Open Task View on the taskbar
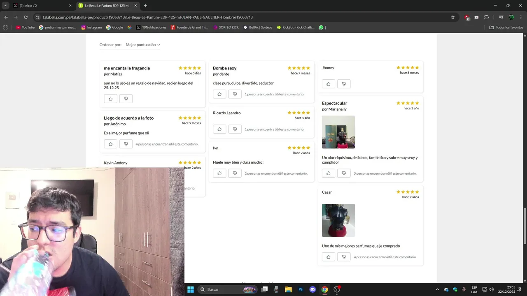Viewport: 527px width, 296px height. pos(264,289)
